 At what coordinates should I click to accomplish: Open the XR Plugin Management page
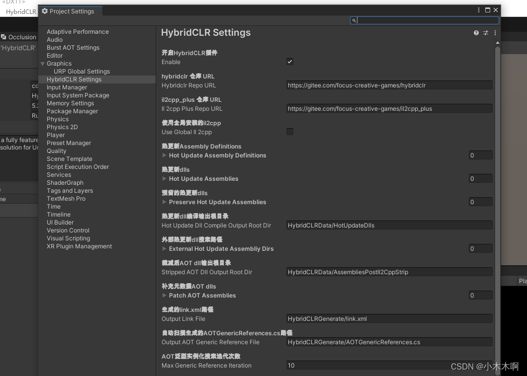[79, 246]
